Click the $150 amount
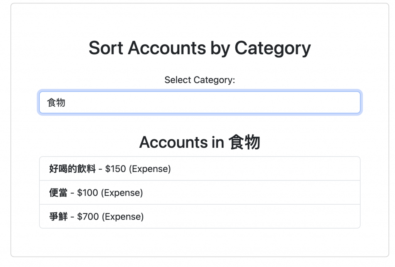This screenshot has width=395, height=267. pyautogui.click(x=115, y=169)
